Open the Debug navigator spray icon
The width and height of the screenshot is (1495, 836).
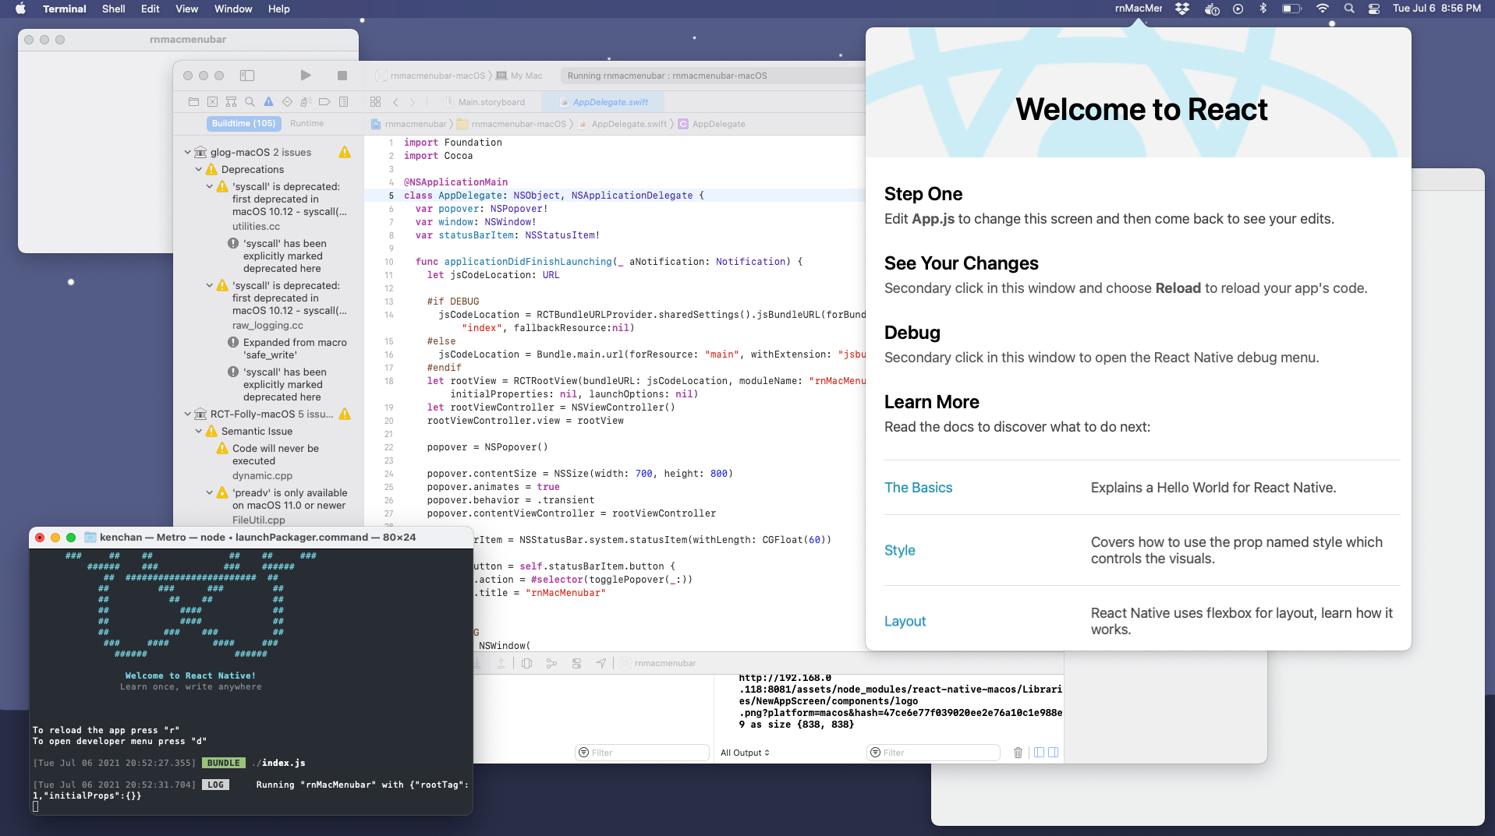[306, 102]
